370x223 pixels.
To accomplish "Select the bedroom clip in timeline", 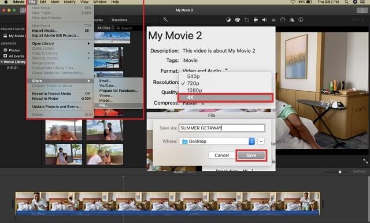I will (x=168, y=204).
